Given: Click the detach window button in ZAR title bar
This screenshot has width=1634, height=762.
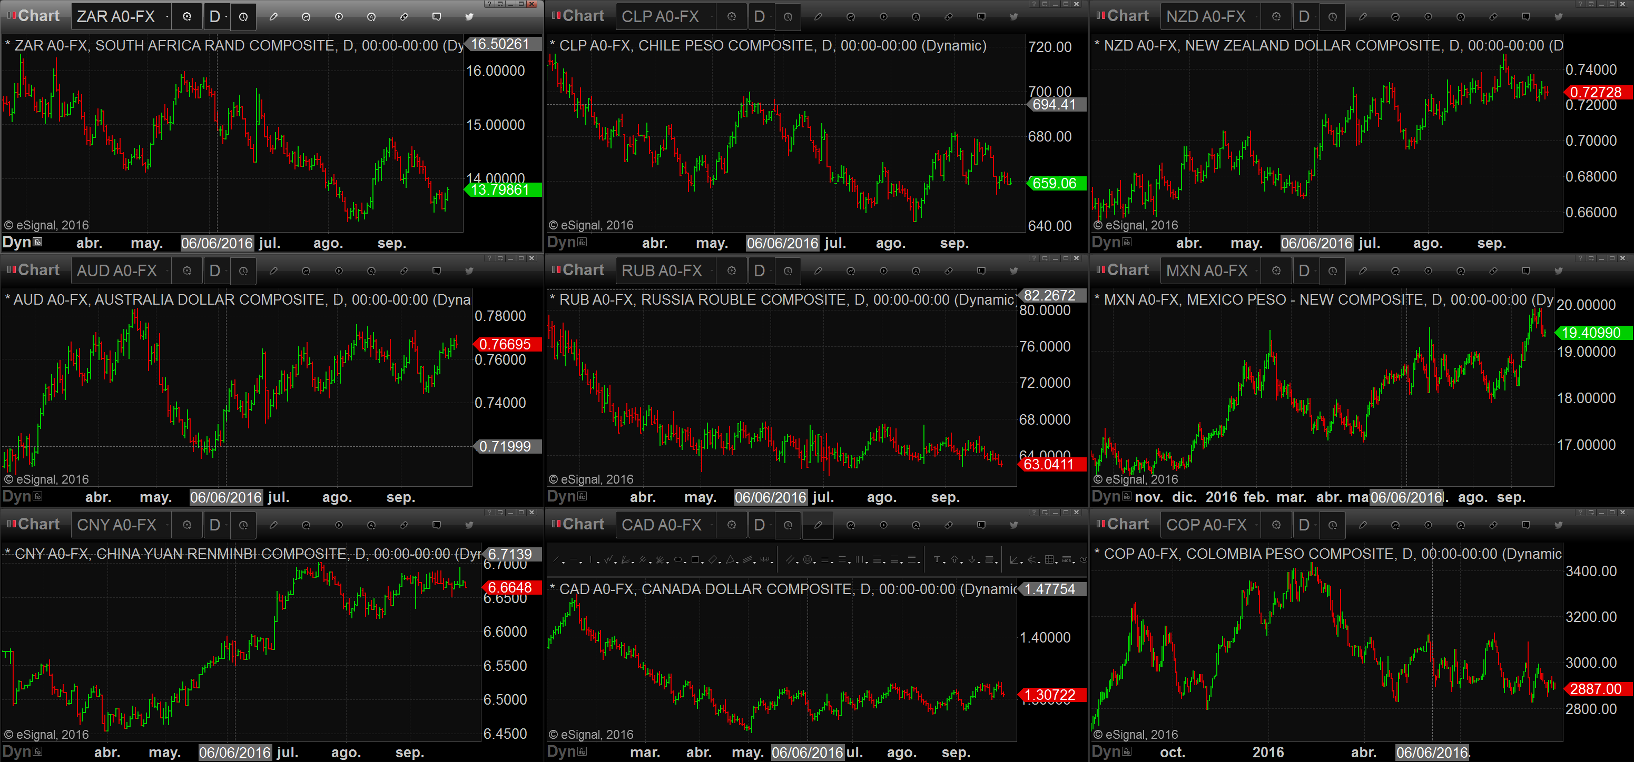Looking at the screenshot, I should (500, 4).
